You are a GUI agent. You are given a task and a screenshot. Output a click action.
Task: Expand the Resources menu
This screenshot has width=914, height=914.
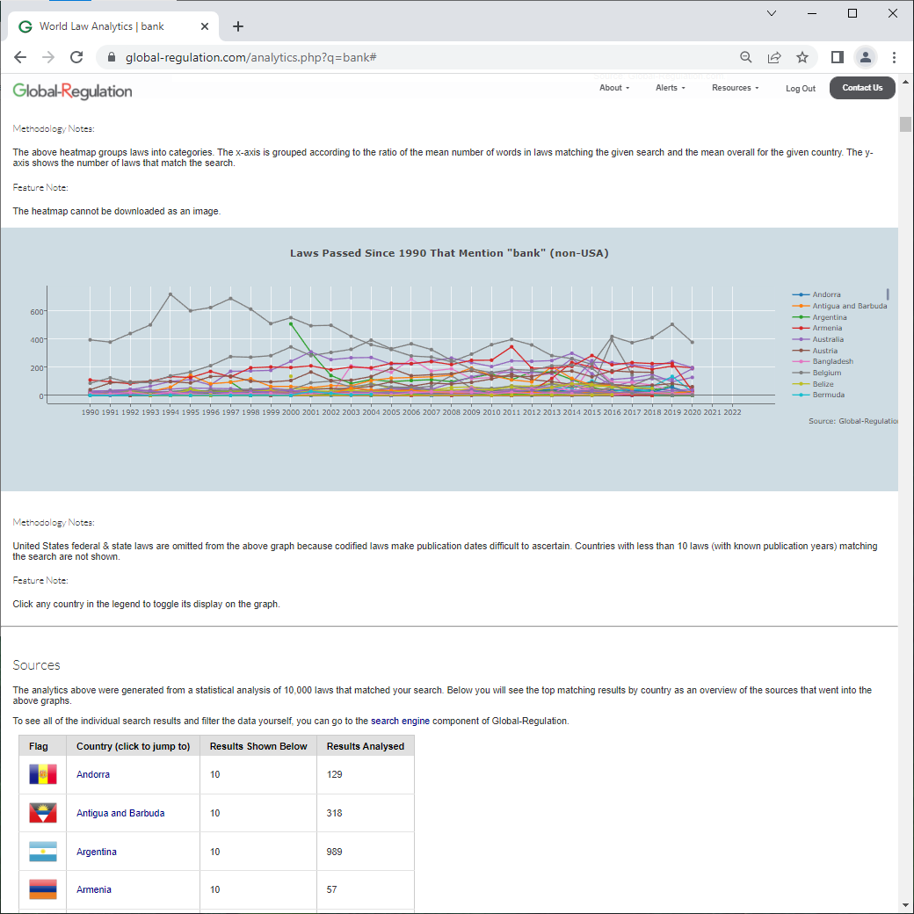(735, 88)
